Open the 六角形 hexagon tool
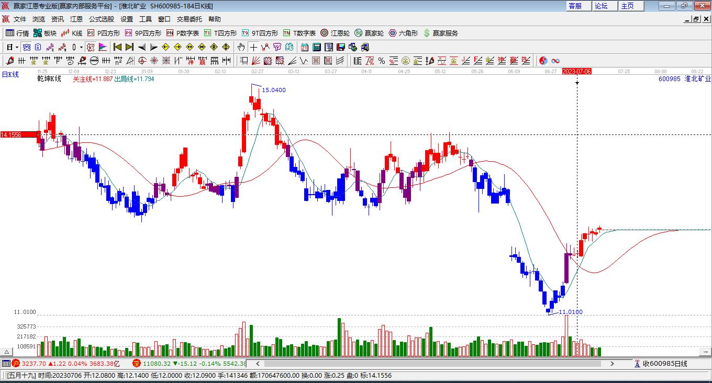This screenshot has height=383, width=712. pos(403,33)
